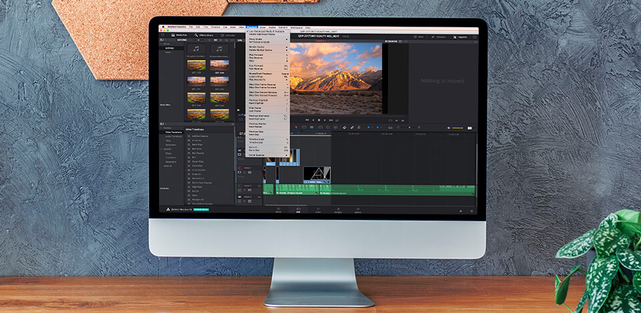
Task: Click the timeline zoom slider handle
Action: pyautogui.click(x=409, y=127)
